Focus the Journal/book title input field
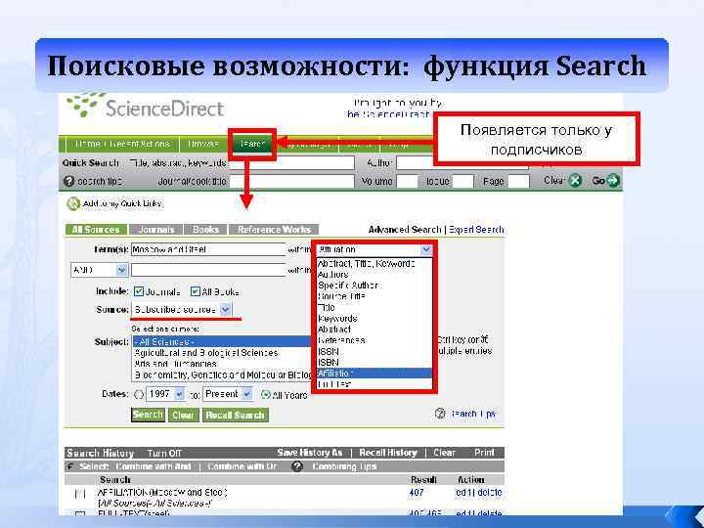The width and height of the screenshot is (704, 528). pos(291,182)
